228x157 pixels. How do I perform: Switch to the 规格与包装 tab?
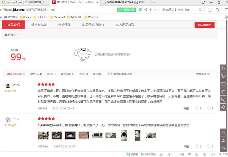39,25
